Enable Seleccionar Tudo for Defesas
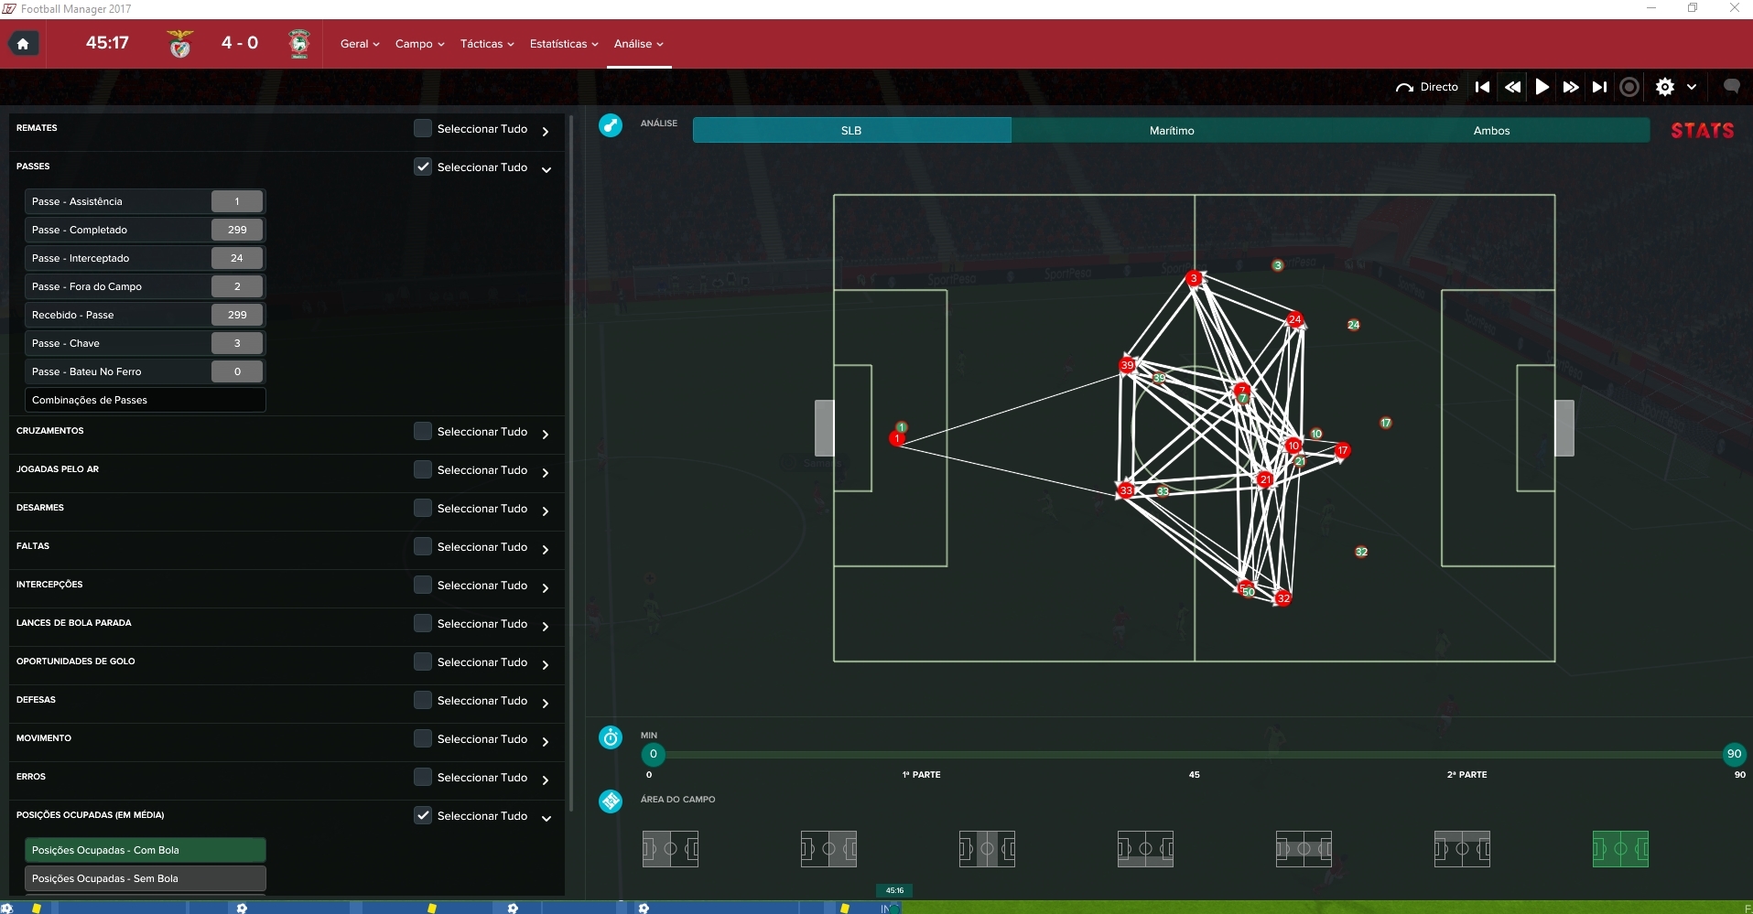This screenshot has width=1753, height=914. tap(423, 701)
